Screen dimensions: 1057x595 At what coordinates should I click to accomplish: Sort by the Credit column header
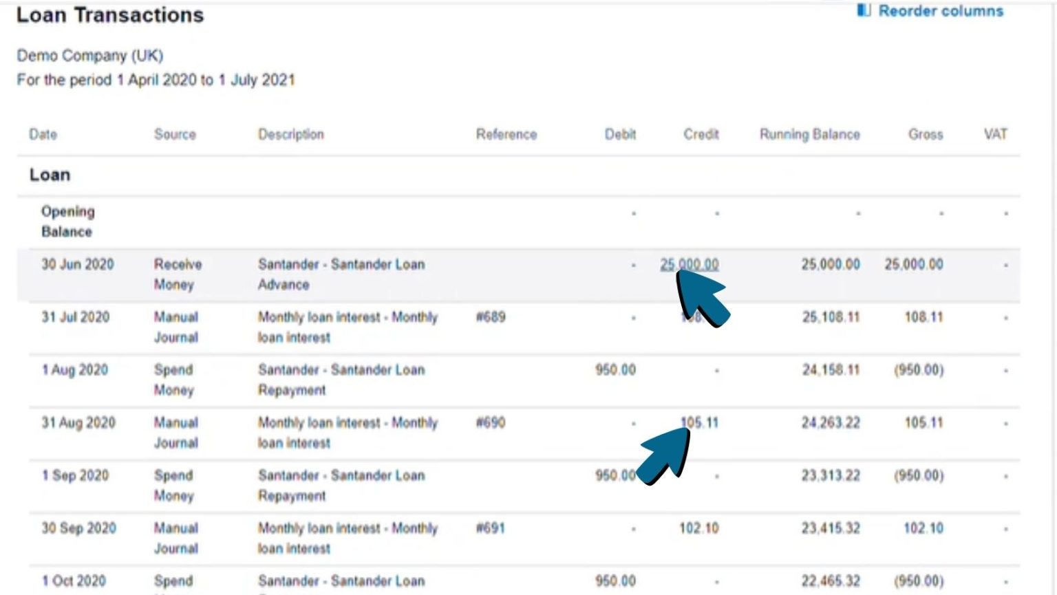700,134
